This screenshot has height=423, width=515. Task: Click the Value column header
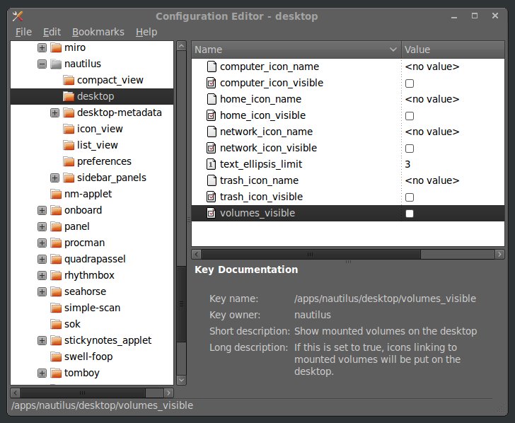tap(453, 50)
